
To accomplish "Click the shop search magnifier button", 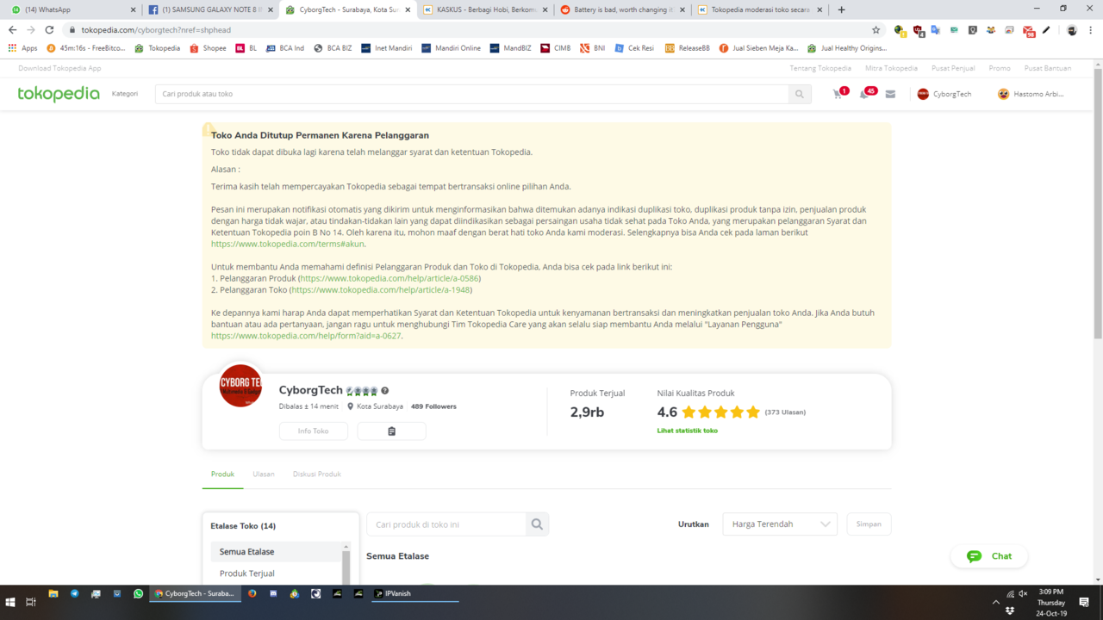I will (537, 524).
